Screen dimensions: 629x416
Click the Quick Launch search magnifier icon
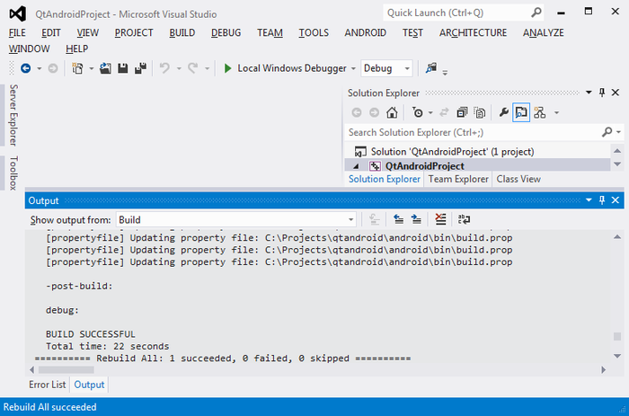(x=536, y=13)
